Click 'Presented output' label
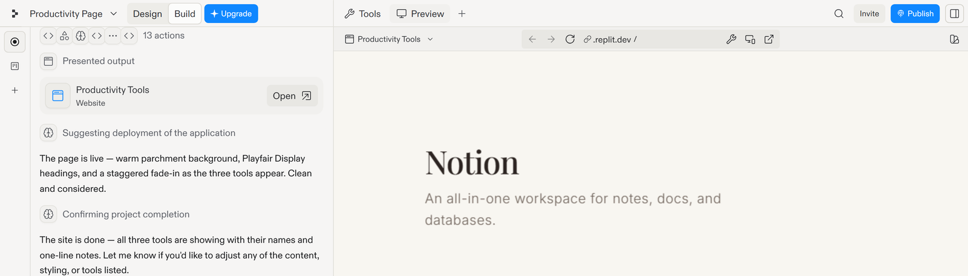This screenshot has height=276, width=968. point(99,61)
